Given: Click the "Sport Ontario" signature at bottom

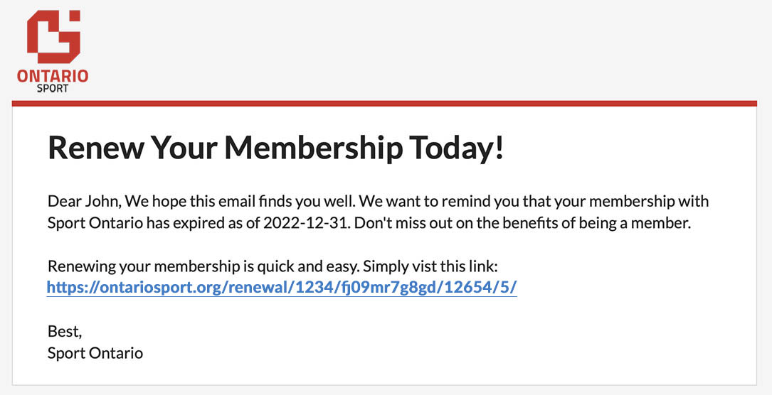Looking at the screenshot, I should pyautogui.click(x=95, y=352).
